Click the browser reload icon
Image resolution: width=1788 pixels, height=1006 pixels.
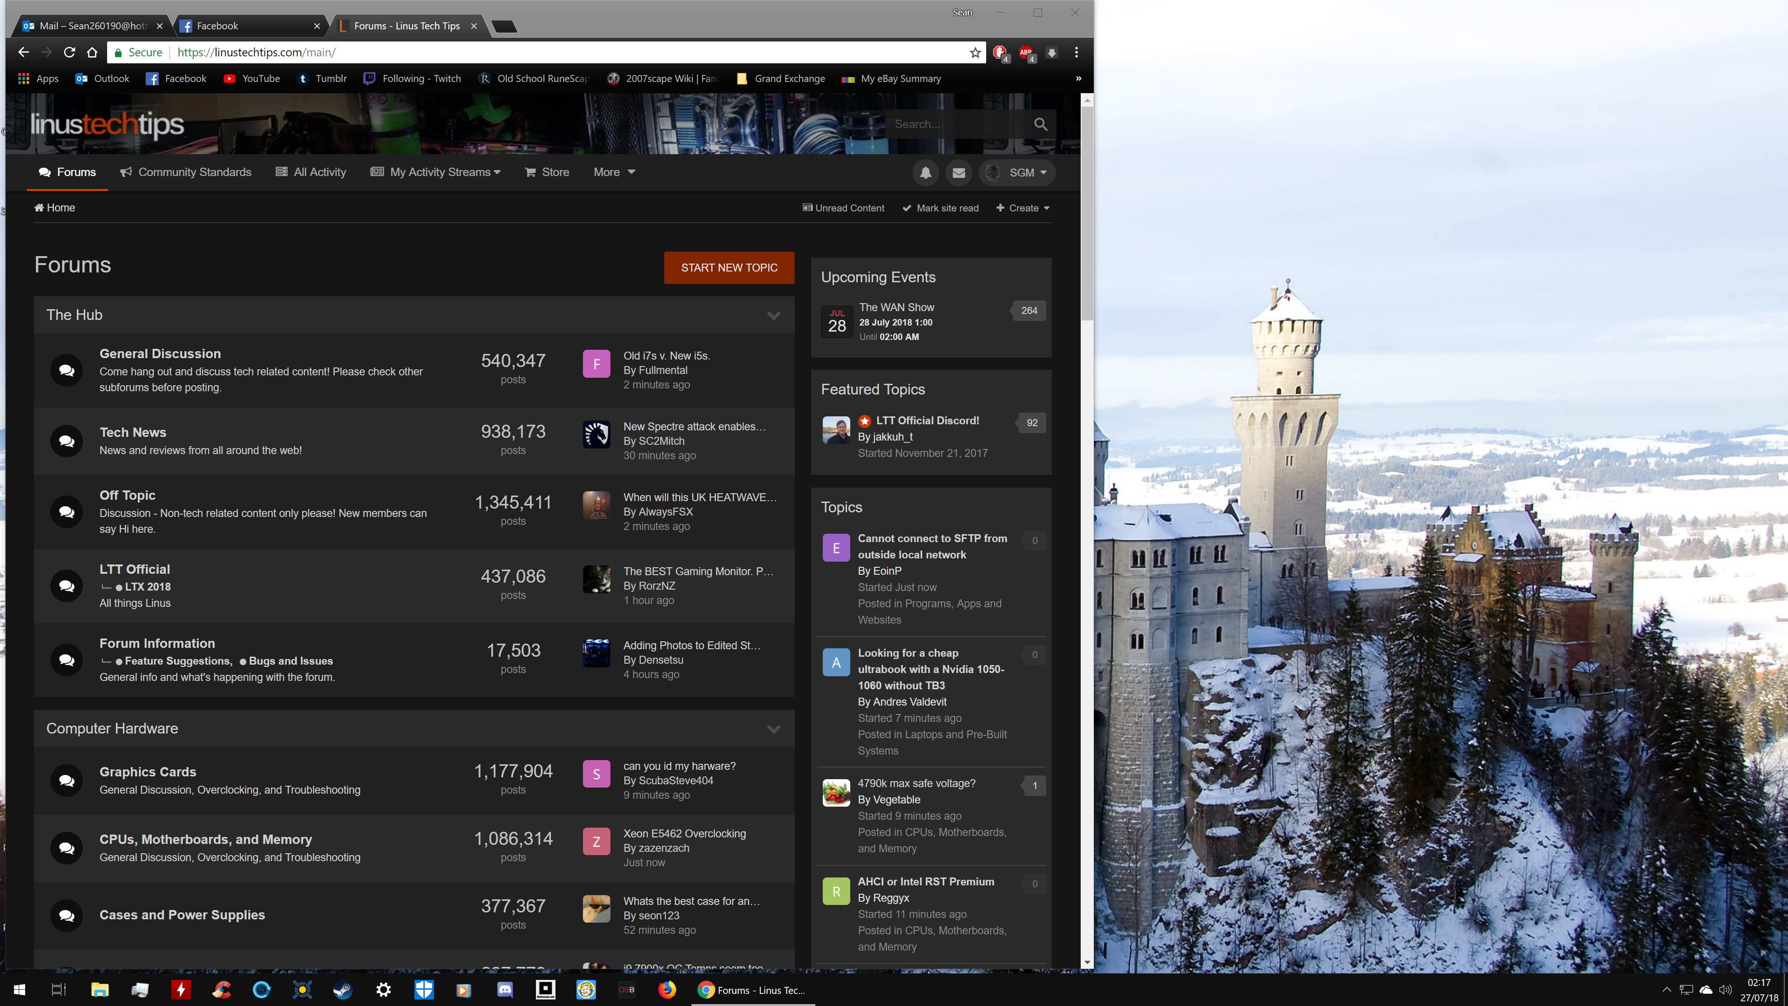click(x=69, y=52)
